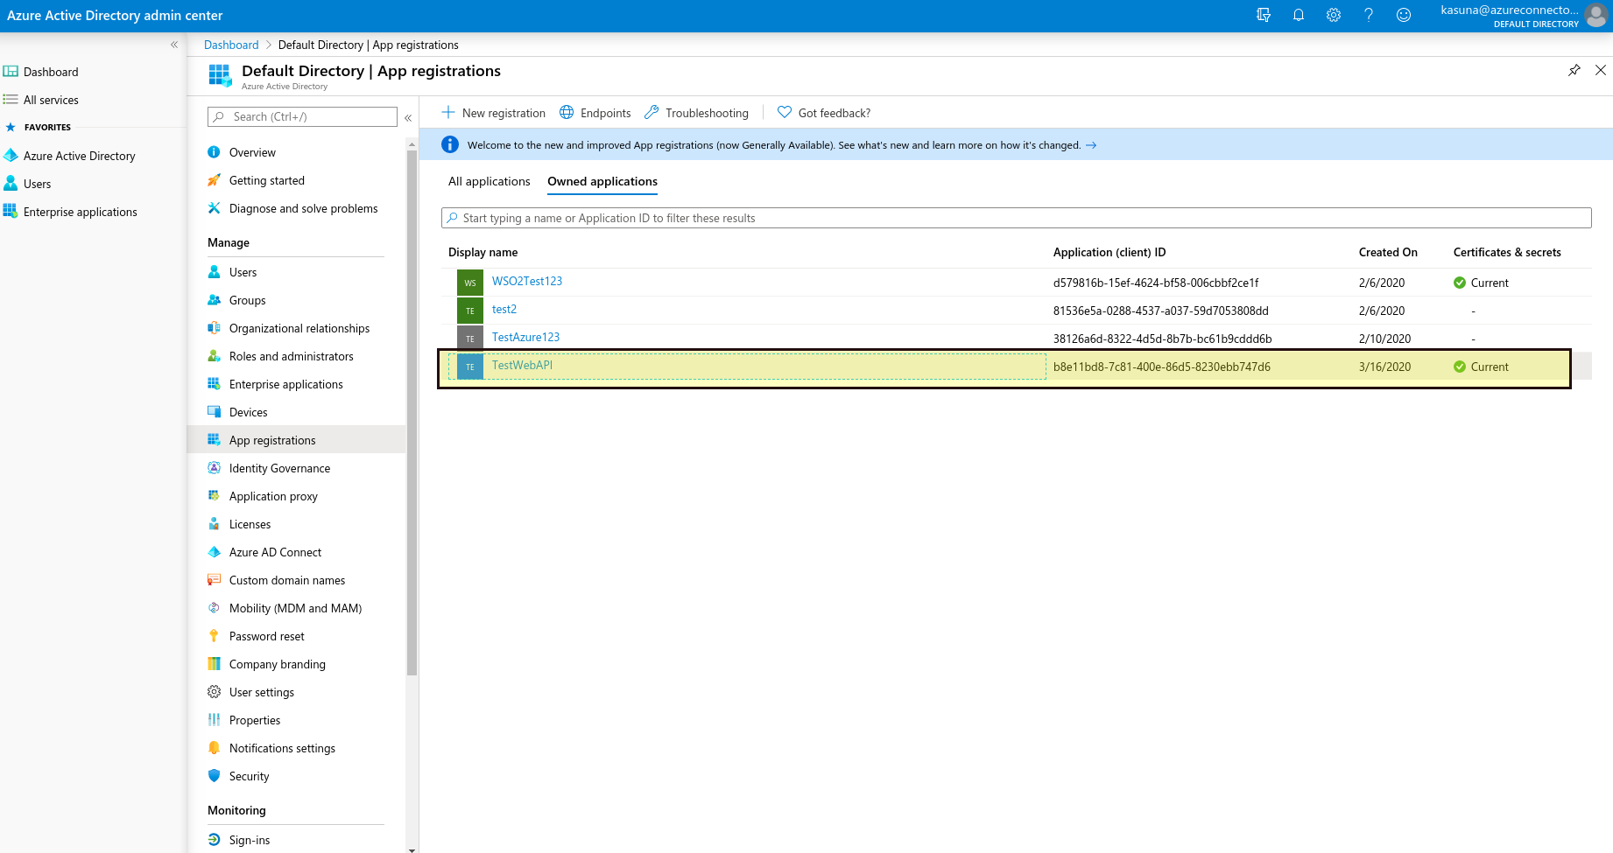Click Got feedback?

pyautogui.click(x=823, y=112)
